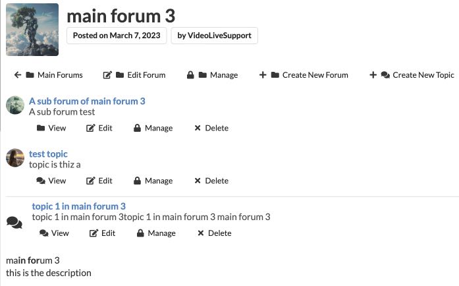Click the lock Manage icon for sub forum
This screenshot has height=286, width=459.
point(138,128)
